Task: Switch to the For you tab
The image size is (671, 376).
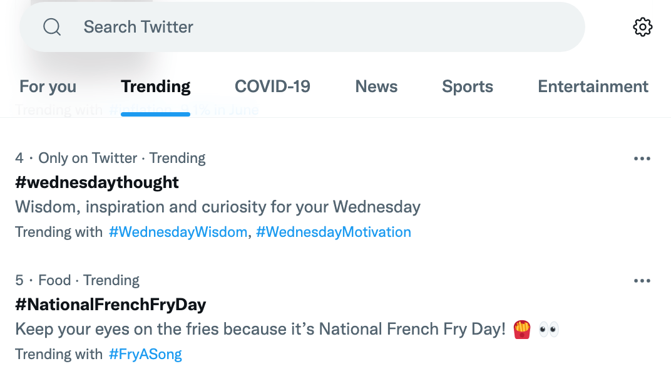Action: pos(48,86)
